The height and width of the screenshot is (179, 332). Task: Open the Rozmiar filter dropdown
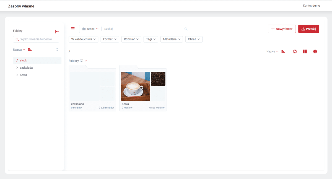coord(131,39)
